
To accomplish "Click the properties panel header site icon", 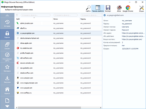I will 105,15.
